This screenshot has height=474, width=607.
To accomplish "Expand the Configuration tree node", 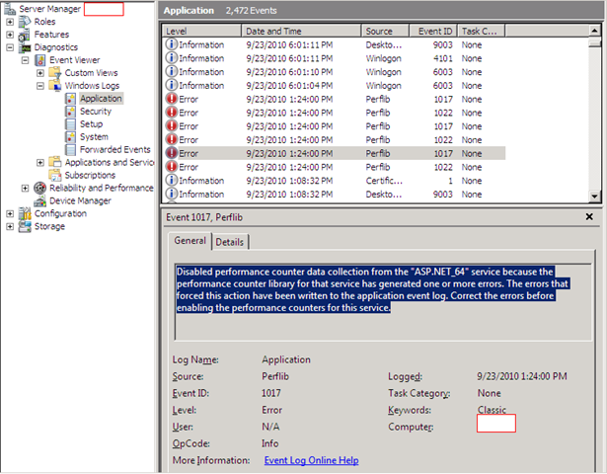I will 11,213.
